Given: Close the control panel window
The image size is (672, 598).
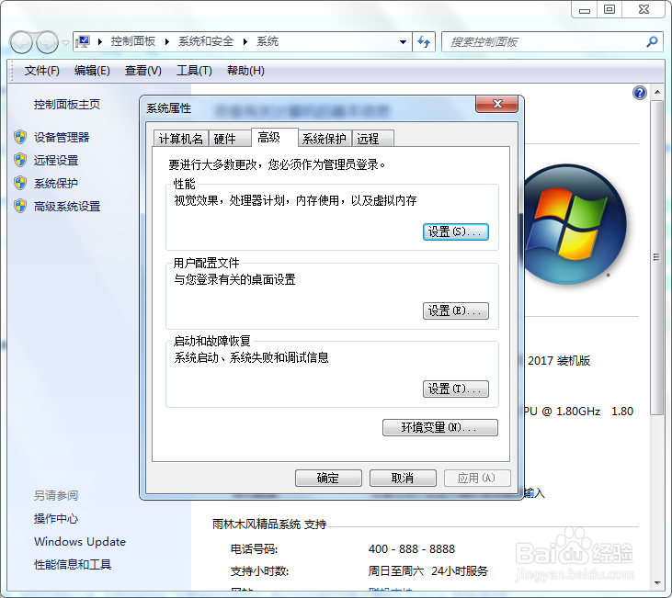Looking at the screenshot, I should [x=644, y=10].
